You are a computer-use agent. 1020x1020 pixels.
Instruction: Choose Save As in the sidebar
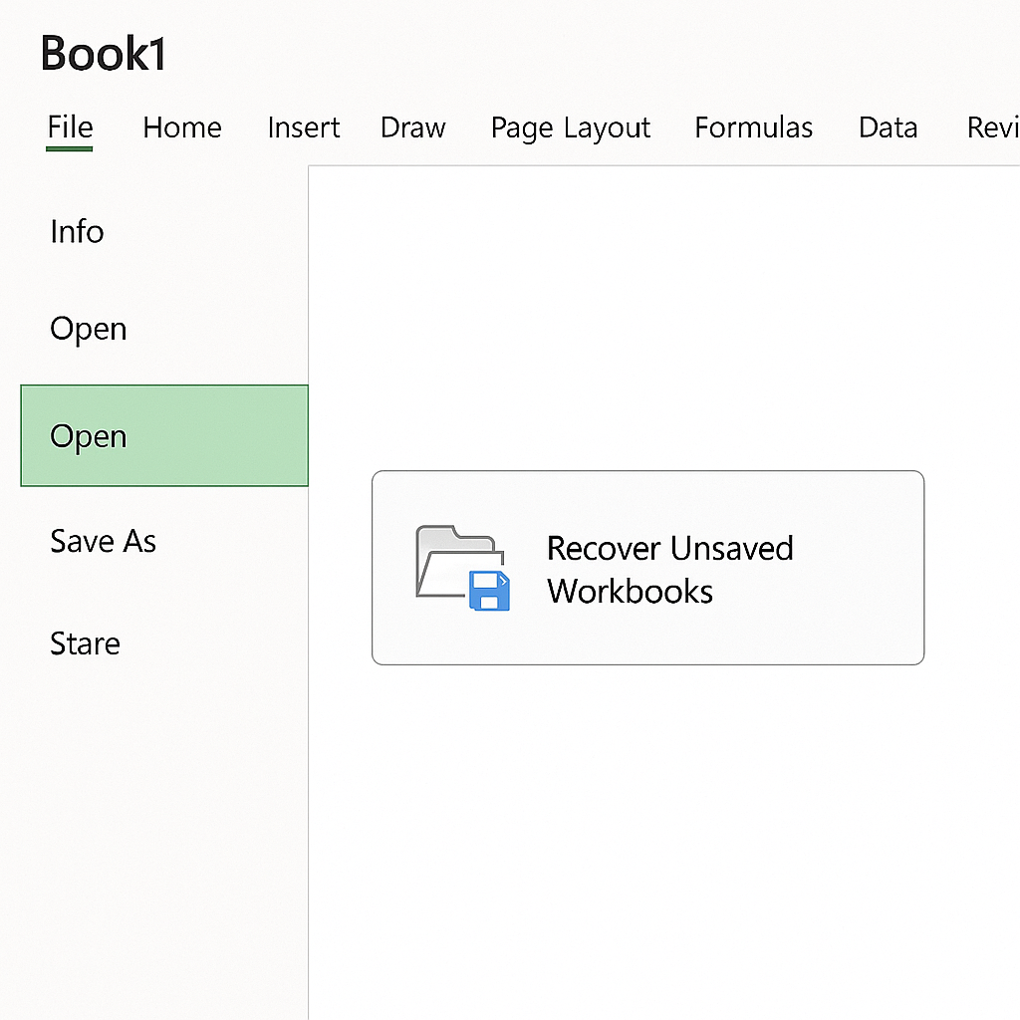click(104, 541)
